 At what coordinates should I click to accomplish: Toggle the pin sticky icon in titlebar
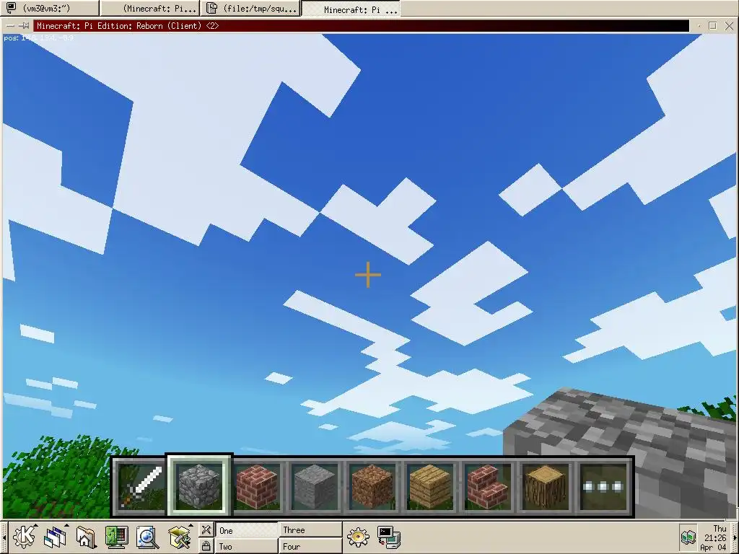[x=25, y=26]
